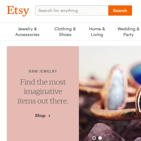The width and height of the screenshot is (141, 141).
Task: Select the Home & Living menu
Action: [97, 32]
